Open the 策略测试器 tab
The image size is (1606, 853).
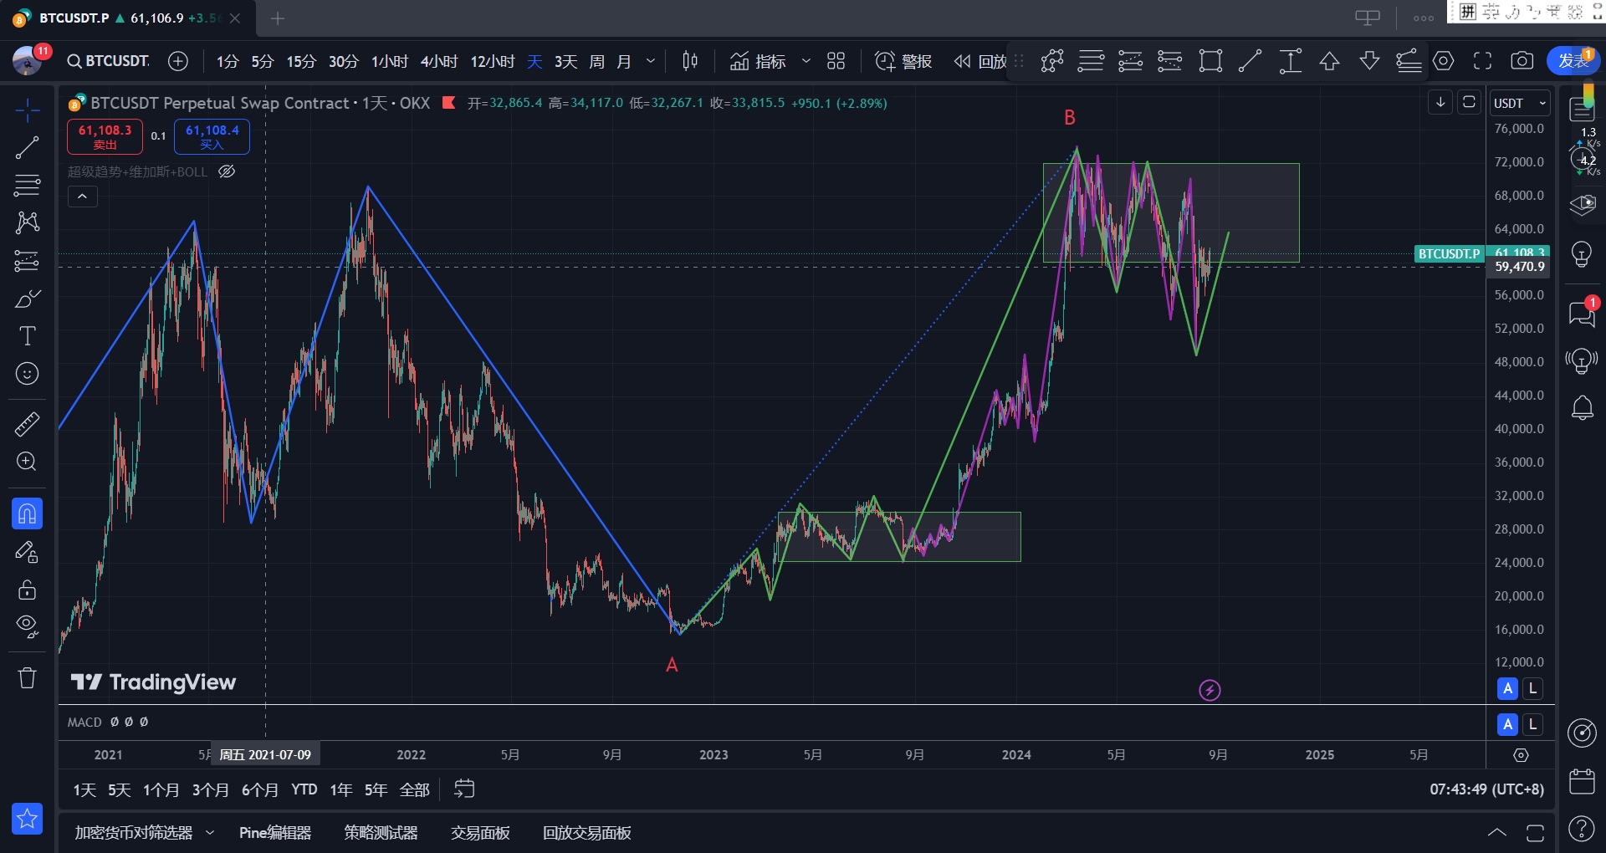click(381, 833)
